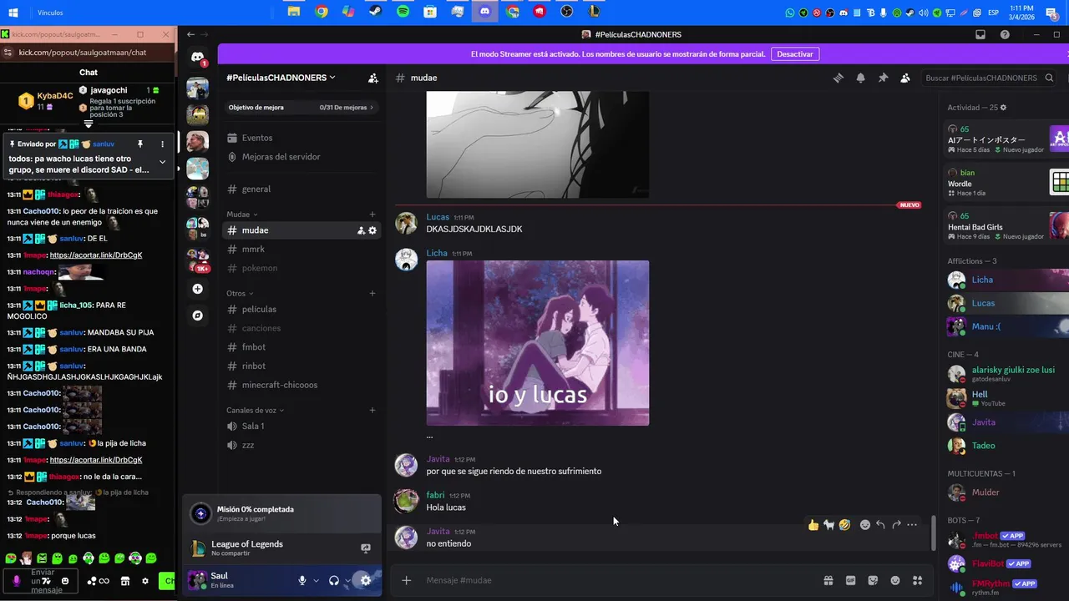The height and width of the screenshot is (601, 1069).
Task: Disable Streamer mode with Desactivar button
Action: (x=795, y=53)
